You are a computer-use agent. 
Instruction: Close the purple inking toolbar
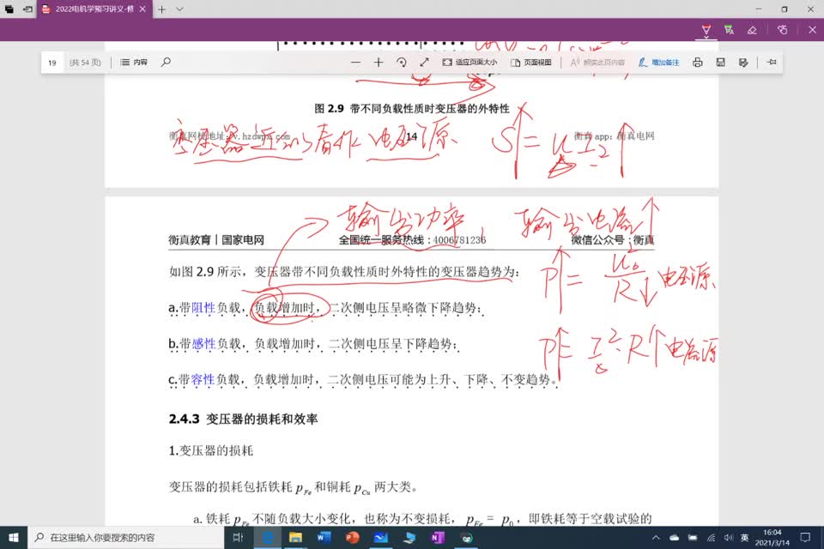[x=813, y=30]
